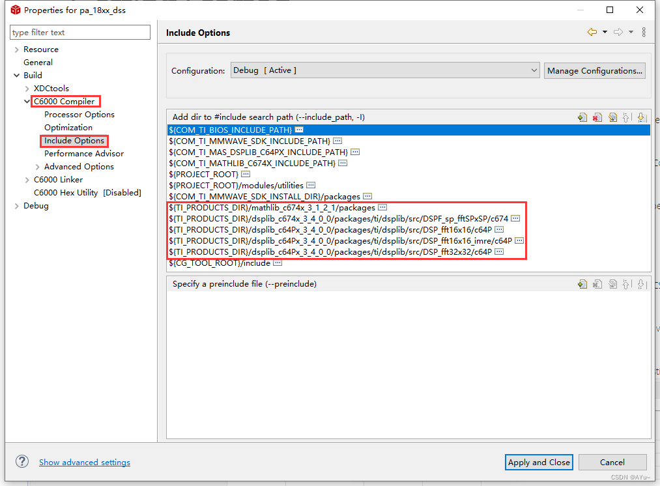The image size is (660, 486).
Task: Focus the type filter text field
Action: [x=80, y=33]
